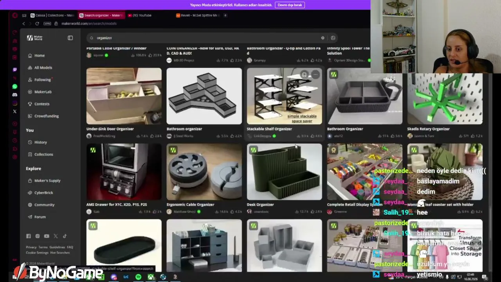The height and width of the screenshot is (282, 501).
Task: Click the 'Devre dışı bırak' button
Action: (290, 5)
